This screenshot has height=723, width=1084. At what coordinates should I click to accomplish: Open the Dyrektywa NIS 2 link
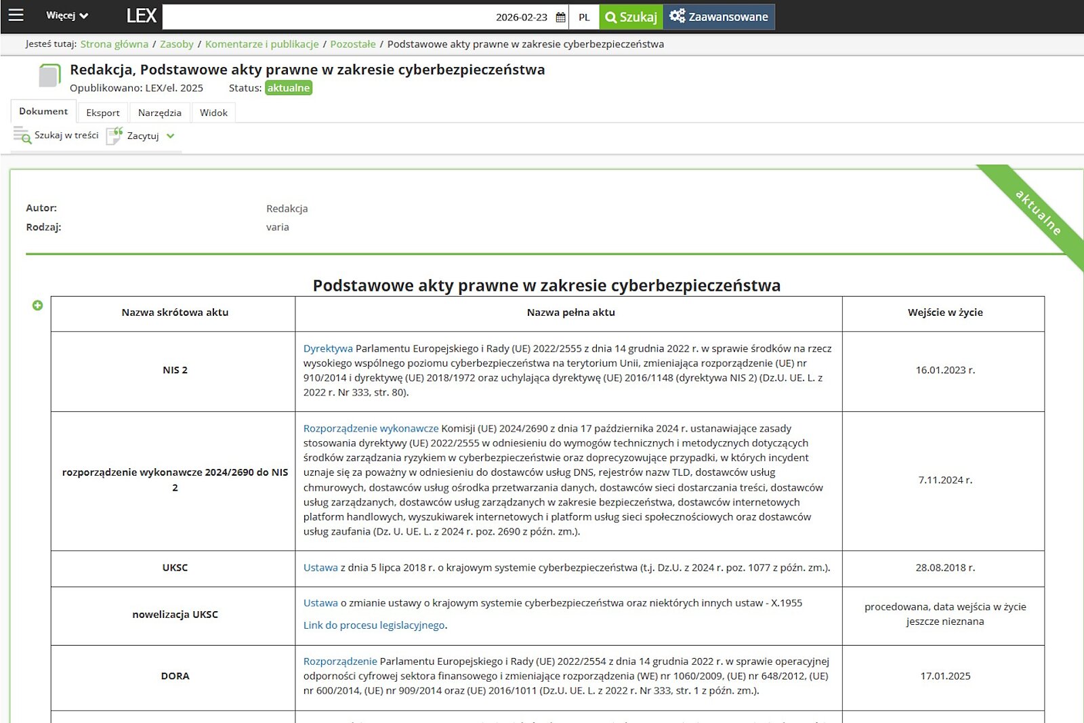click(x=328, y=348)
